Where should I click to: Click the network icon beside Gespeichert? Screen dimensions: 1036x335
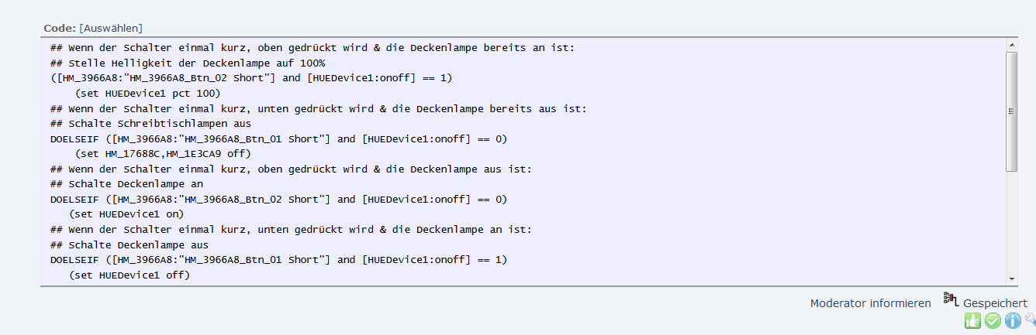pos(951,299)
